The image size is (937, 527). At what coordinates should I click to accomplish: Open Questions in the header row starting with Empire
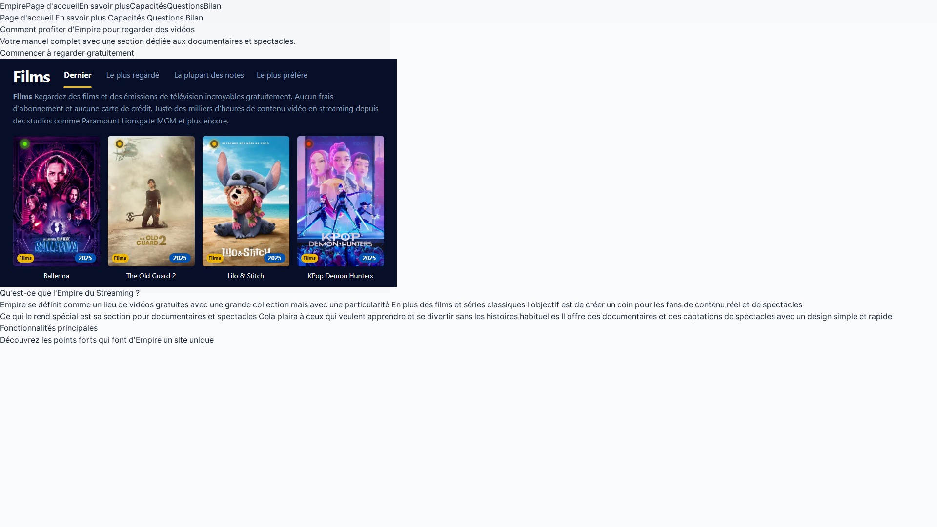click(x=185, y=6)
